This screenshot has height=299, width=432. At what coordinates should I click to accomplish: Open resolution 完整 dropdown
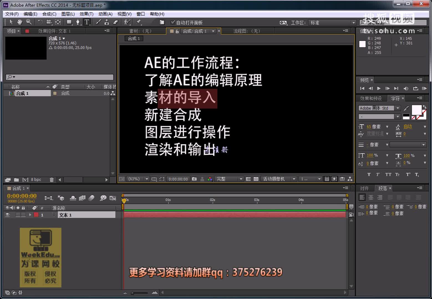[x=230, y=179]
